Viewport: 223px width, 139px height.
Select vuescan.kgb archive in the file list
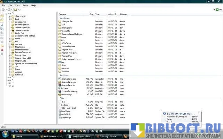[x=67, y=94]
